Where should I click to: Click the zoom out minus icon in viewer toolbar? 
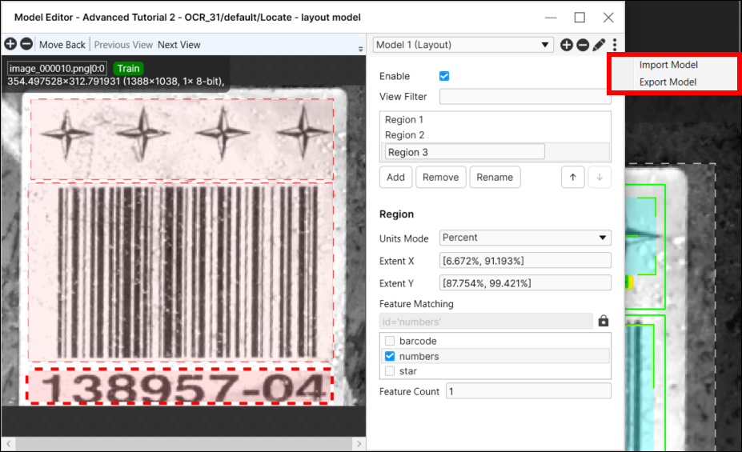click(x=26, y=45)
